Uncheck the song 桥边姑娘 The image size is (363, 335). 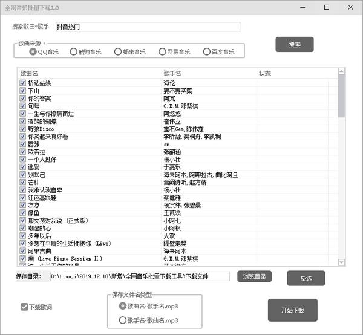pos(22,83)
